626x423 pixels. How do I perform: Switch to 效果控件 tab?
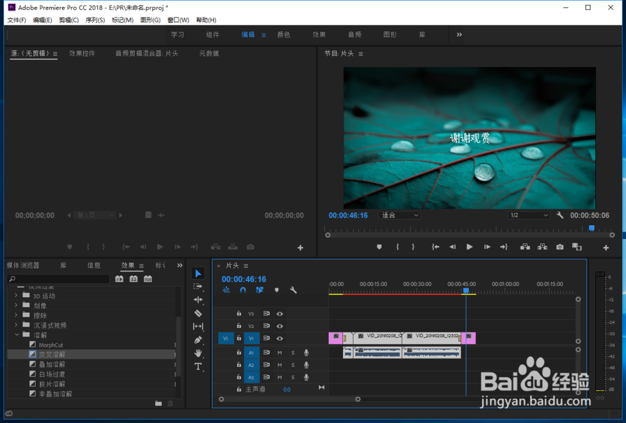click(82, 53)
